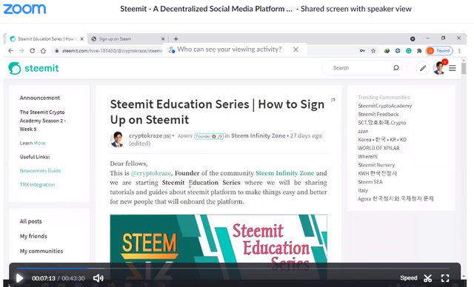Open the Steem SEA community
474x287 pixels.
coord(370,182)
